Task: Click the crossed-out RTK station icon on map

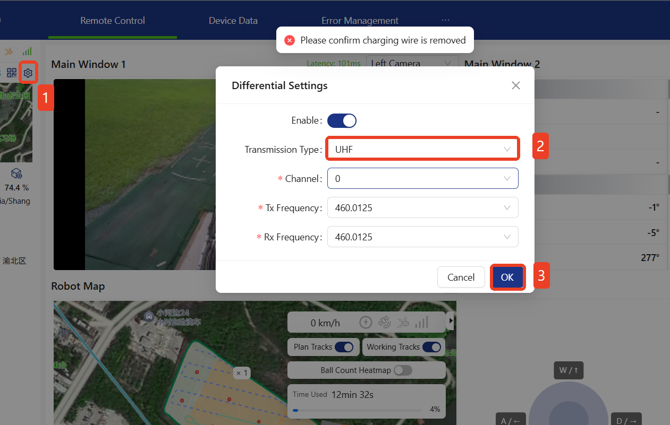Action: tap(403, 322)
